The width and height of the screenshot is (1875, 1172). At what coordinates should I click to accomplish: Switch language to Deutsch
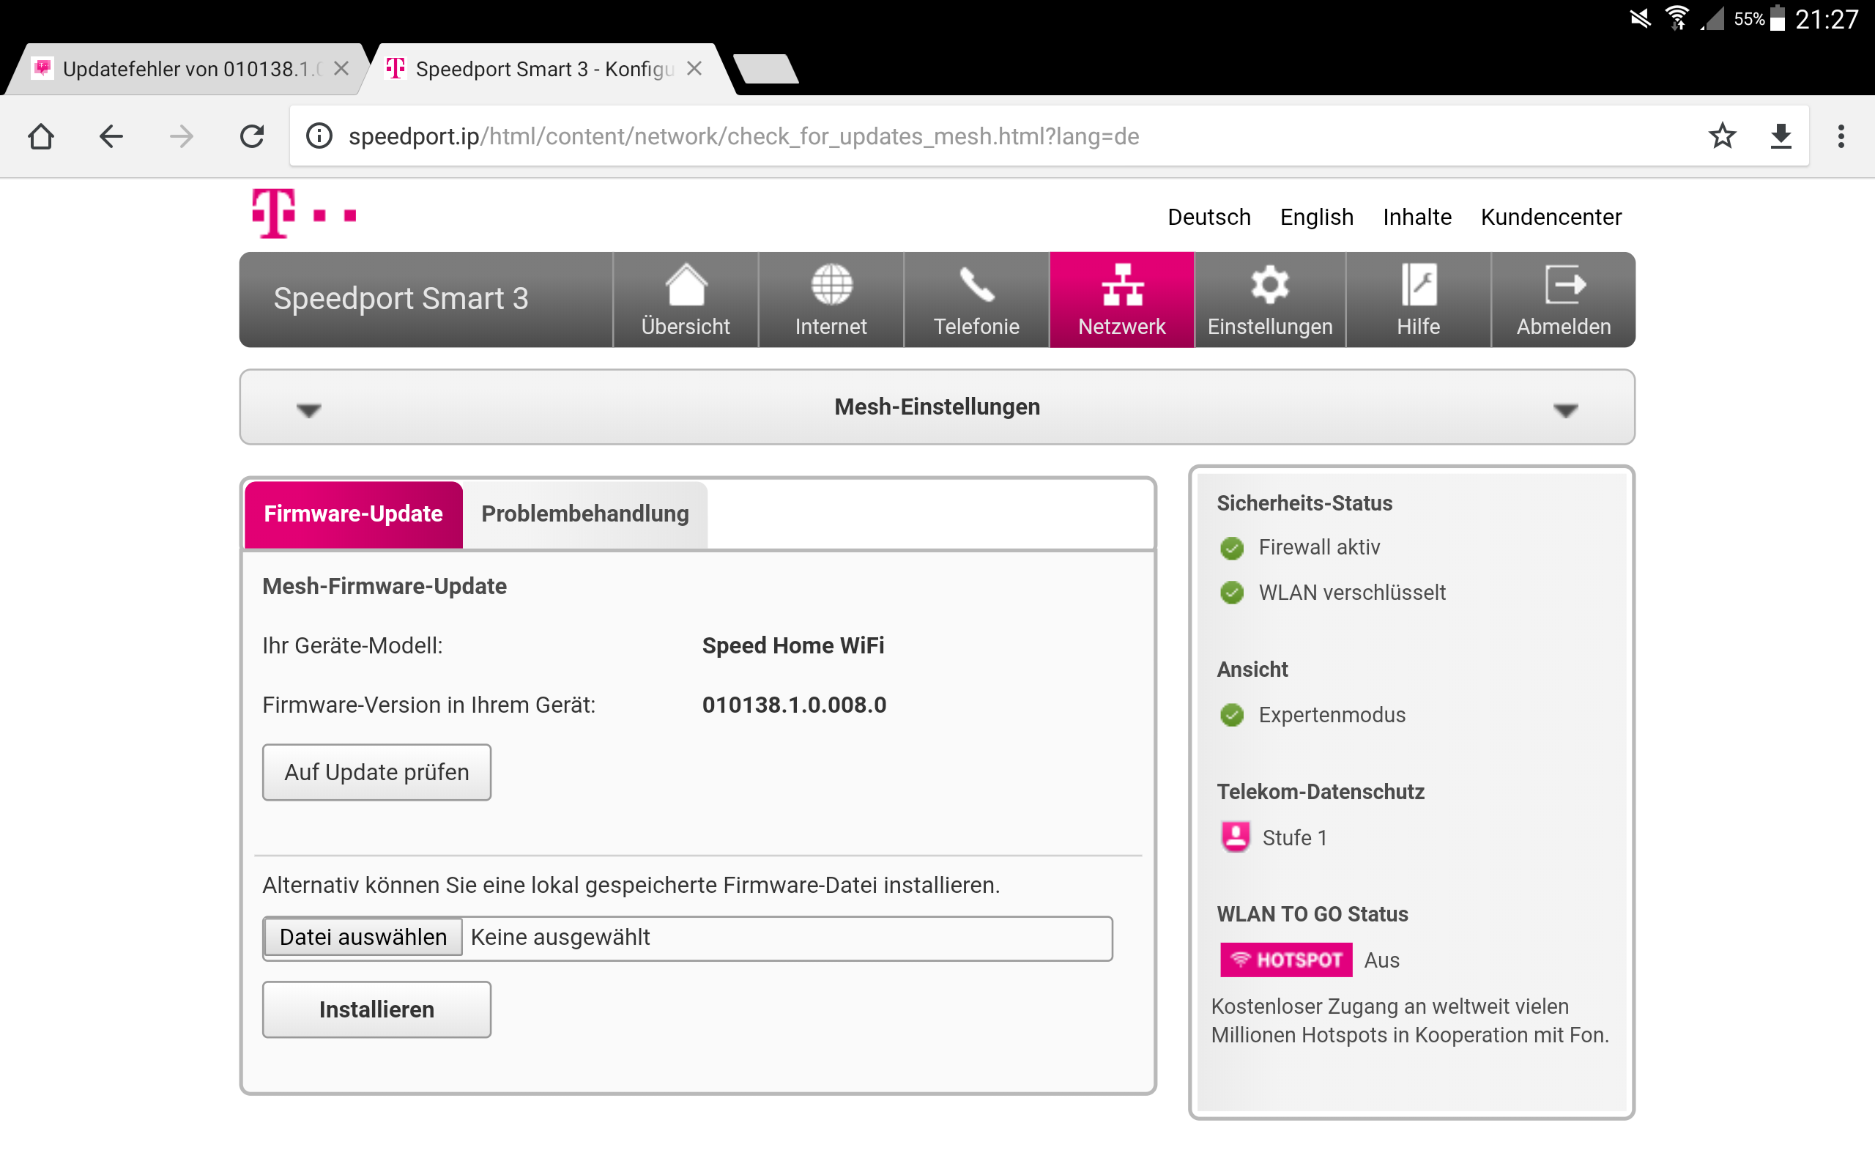(x=1208, y=217)
